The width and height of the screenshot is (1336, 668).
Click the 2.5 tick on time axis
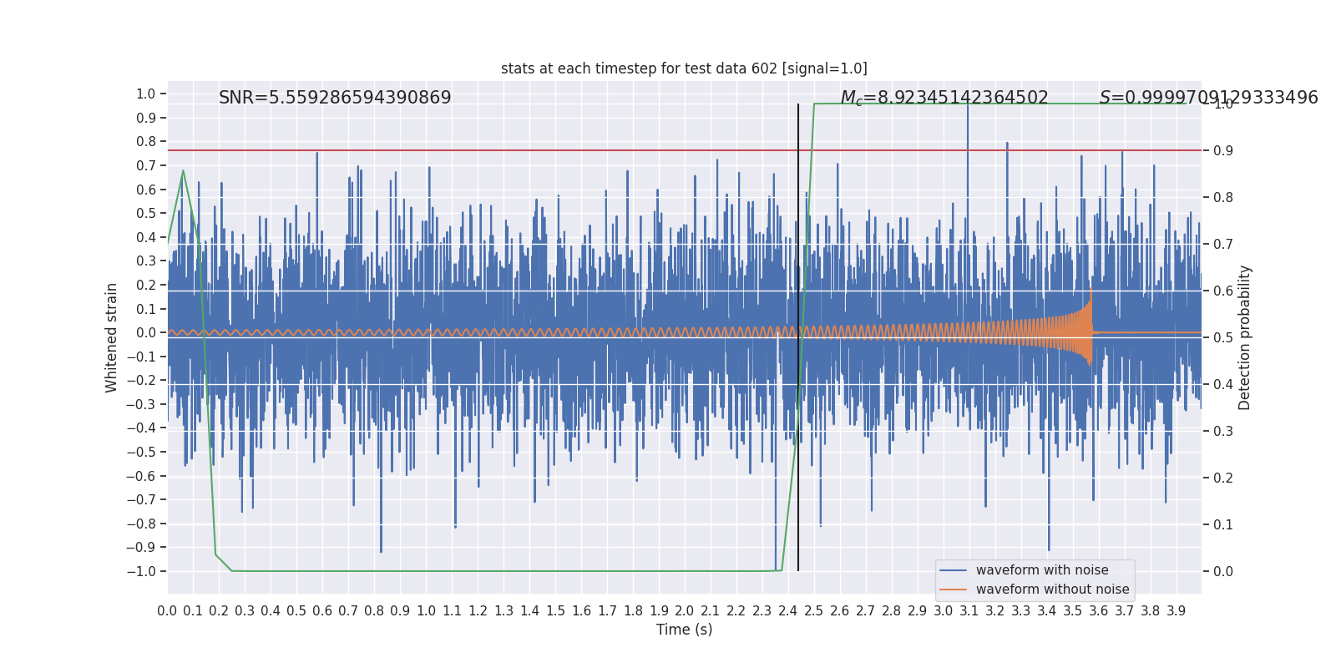click(814, 611)
